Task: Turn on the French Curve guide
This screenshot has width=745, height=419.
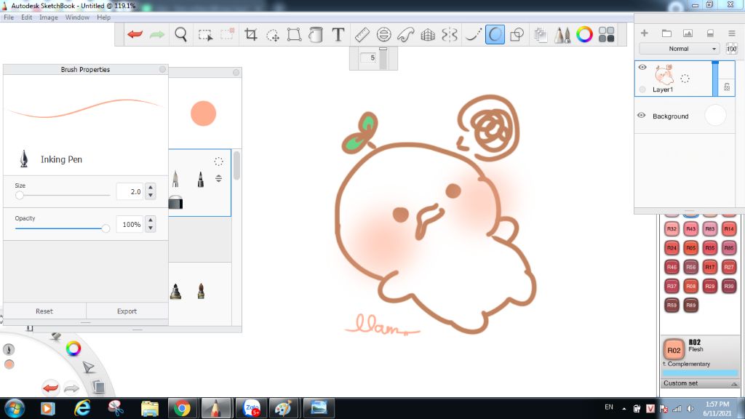Action: pos(406,34)
